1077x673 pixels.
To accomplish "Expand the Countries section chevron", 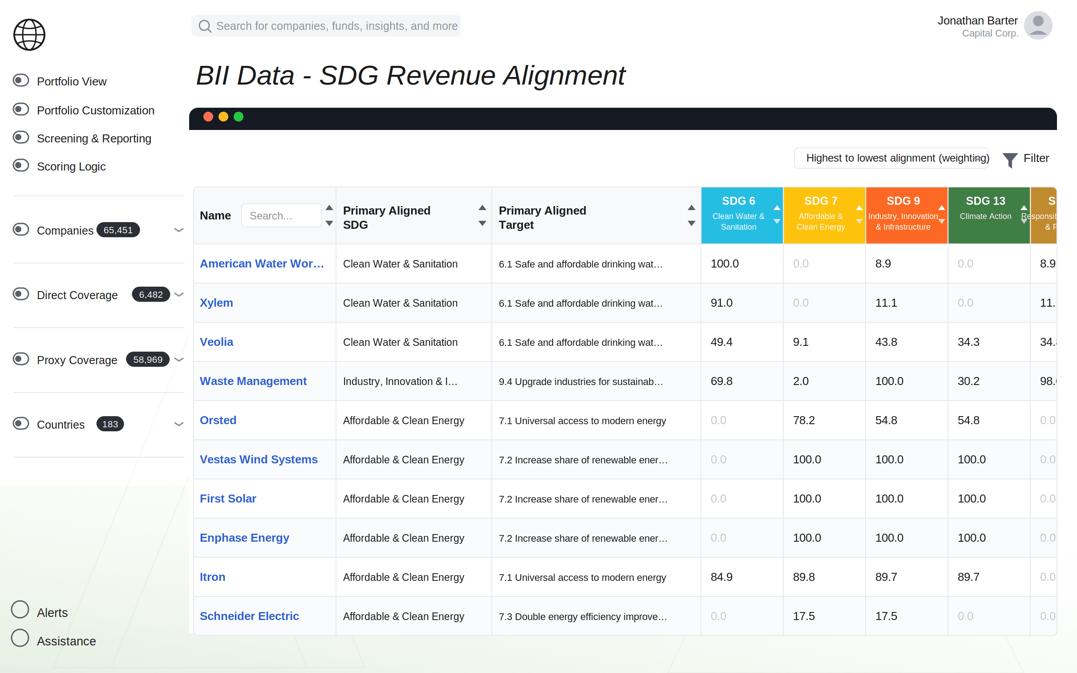I will tap(179, 424).
